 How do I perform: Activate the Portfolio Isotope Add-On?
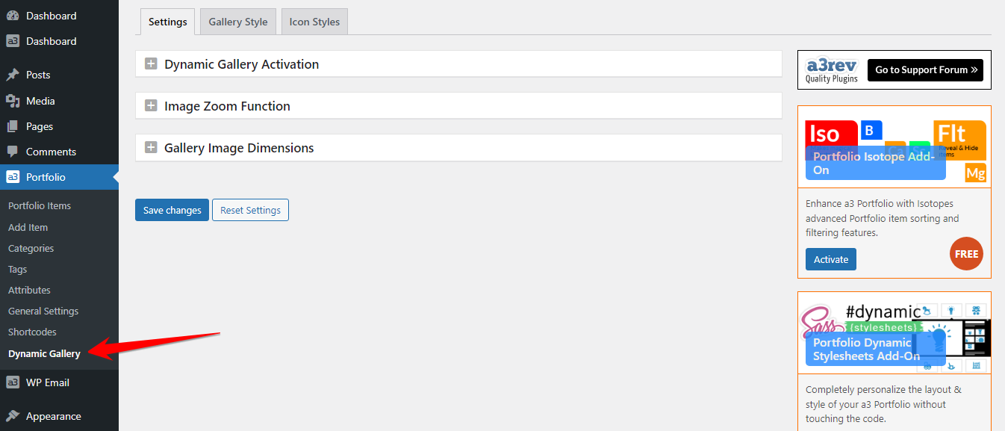[830, 259]
